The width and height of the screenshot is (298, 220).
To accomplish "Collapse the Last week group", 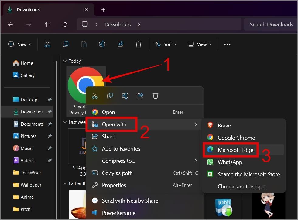I will point(65,122).
